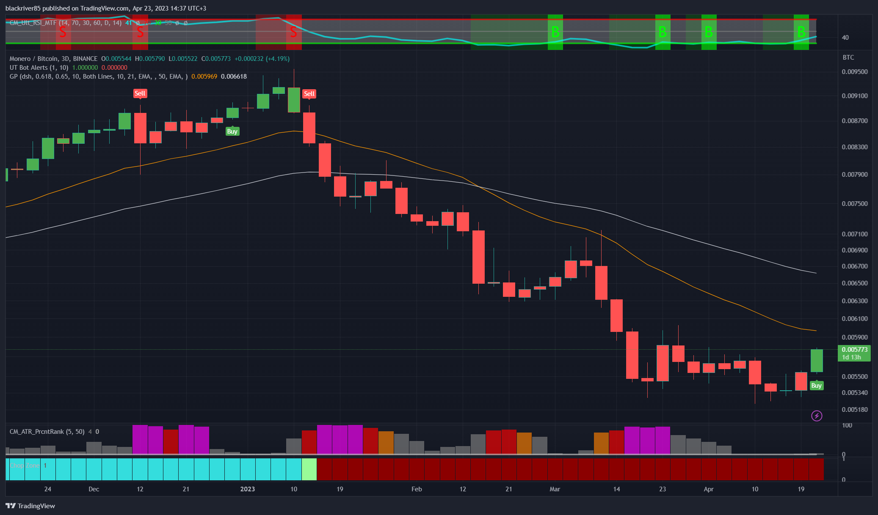Click the RSI scale label 40
878x515 pixels.
pos(845,38)
